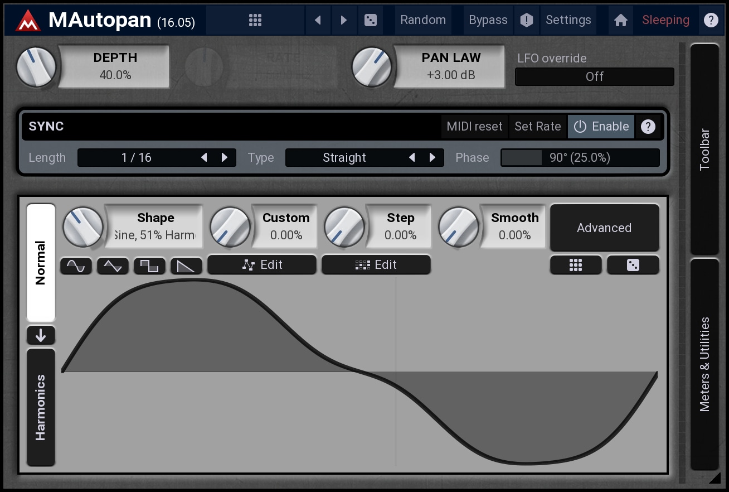Click the PAN LAW +3.00 dB value box
The width and height of the screenshot is (729, 492).
click(451, 67)
